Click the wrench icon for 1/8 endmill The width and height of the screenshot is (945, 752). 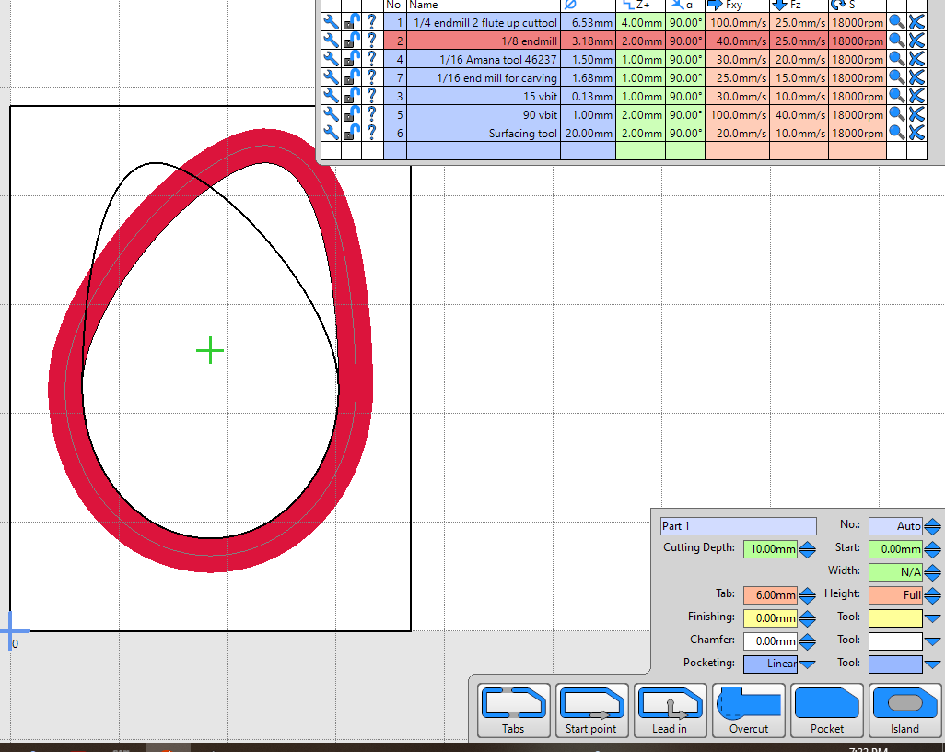point(331,41)
